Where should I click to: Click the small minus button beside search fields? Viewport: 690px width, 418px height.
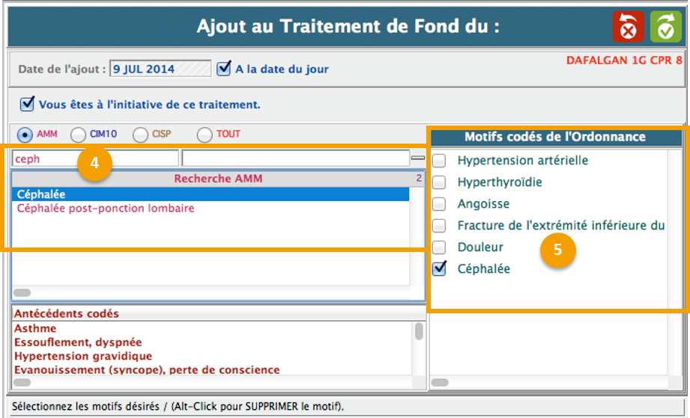[x=418, y=159]
